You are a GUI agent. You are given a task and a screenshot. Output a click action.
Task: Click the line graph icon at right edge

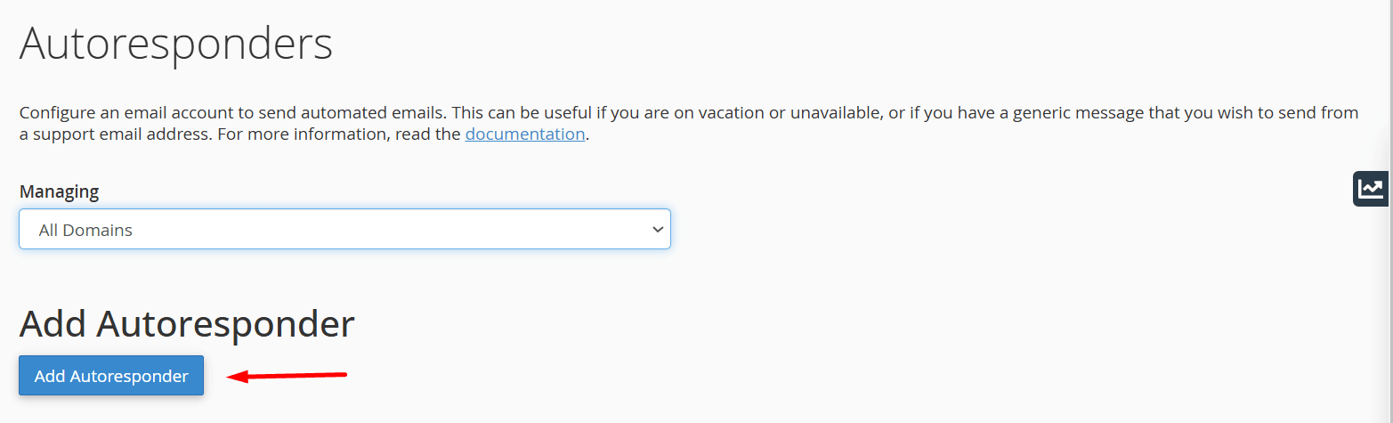click(1372, 188)
